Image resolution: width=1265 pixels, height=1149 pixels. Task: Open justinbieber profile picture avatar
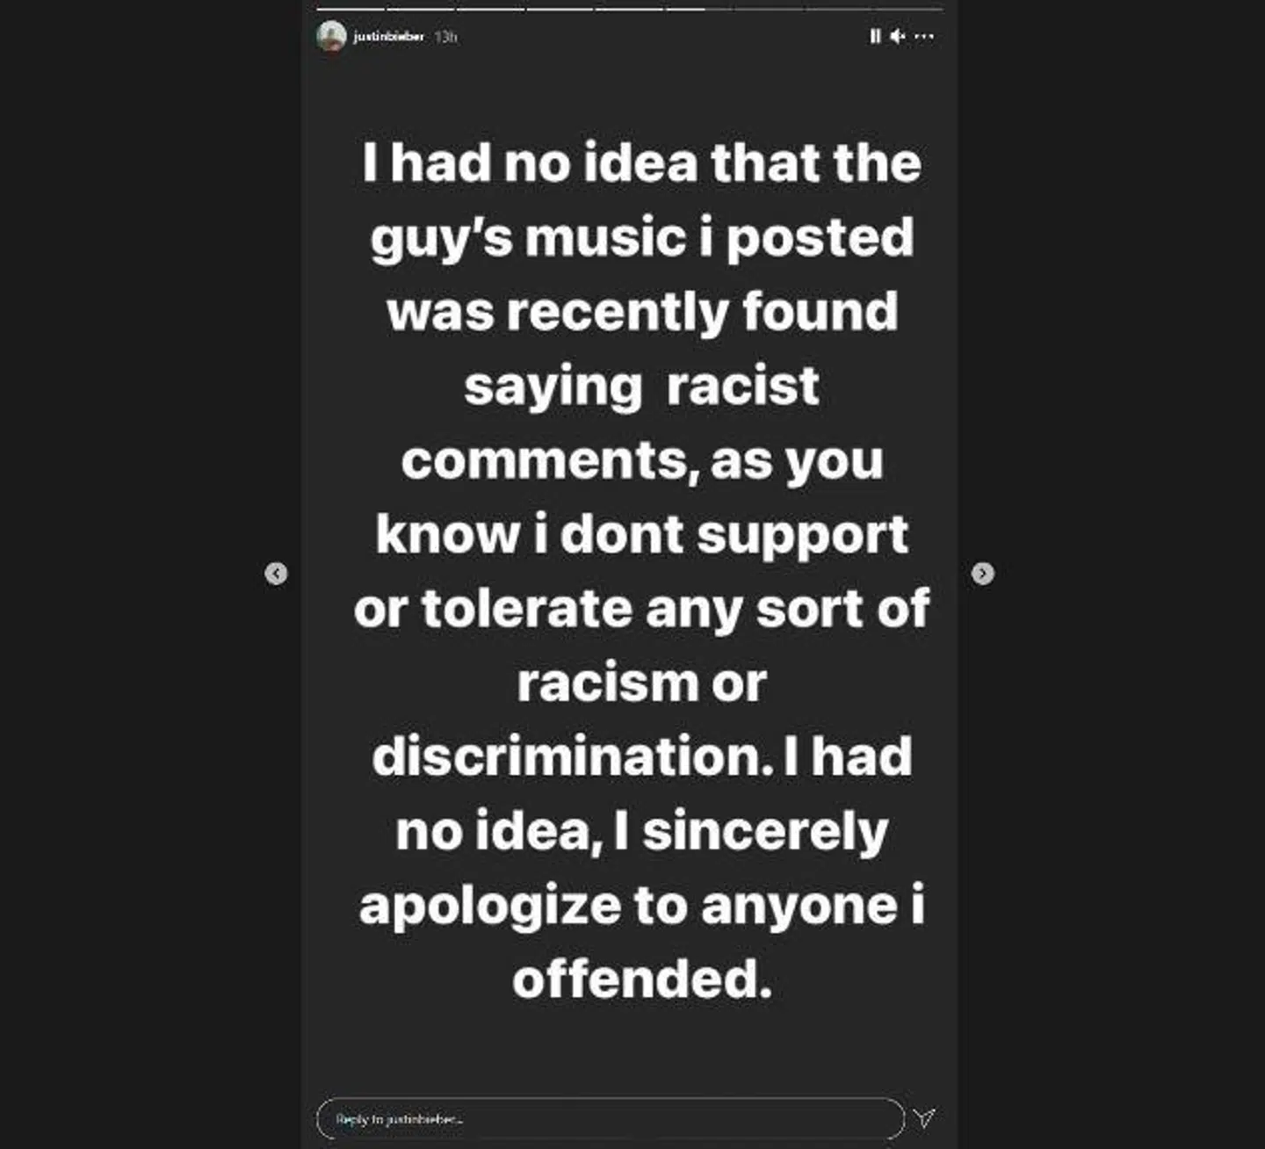(x=331, y=36)
